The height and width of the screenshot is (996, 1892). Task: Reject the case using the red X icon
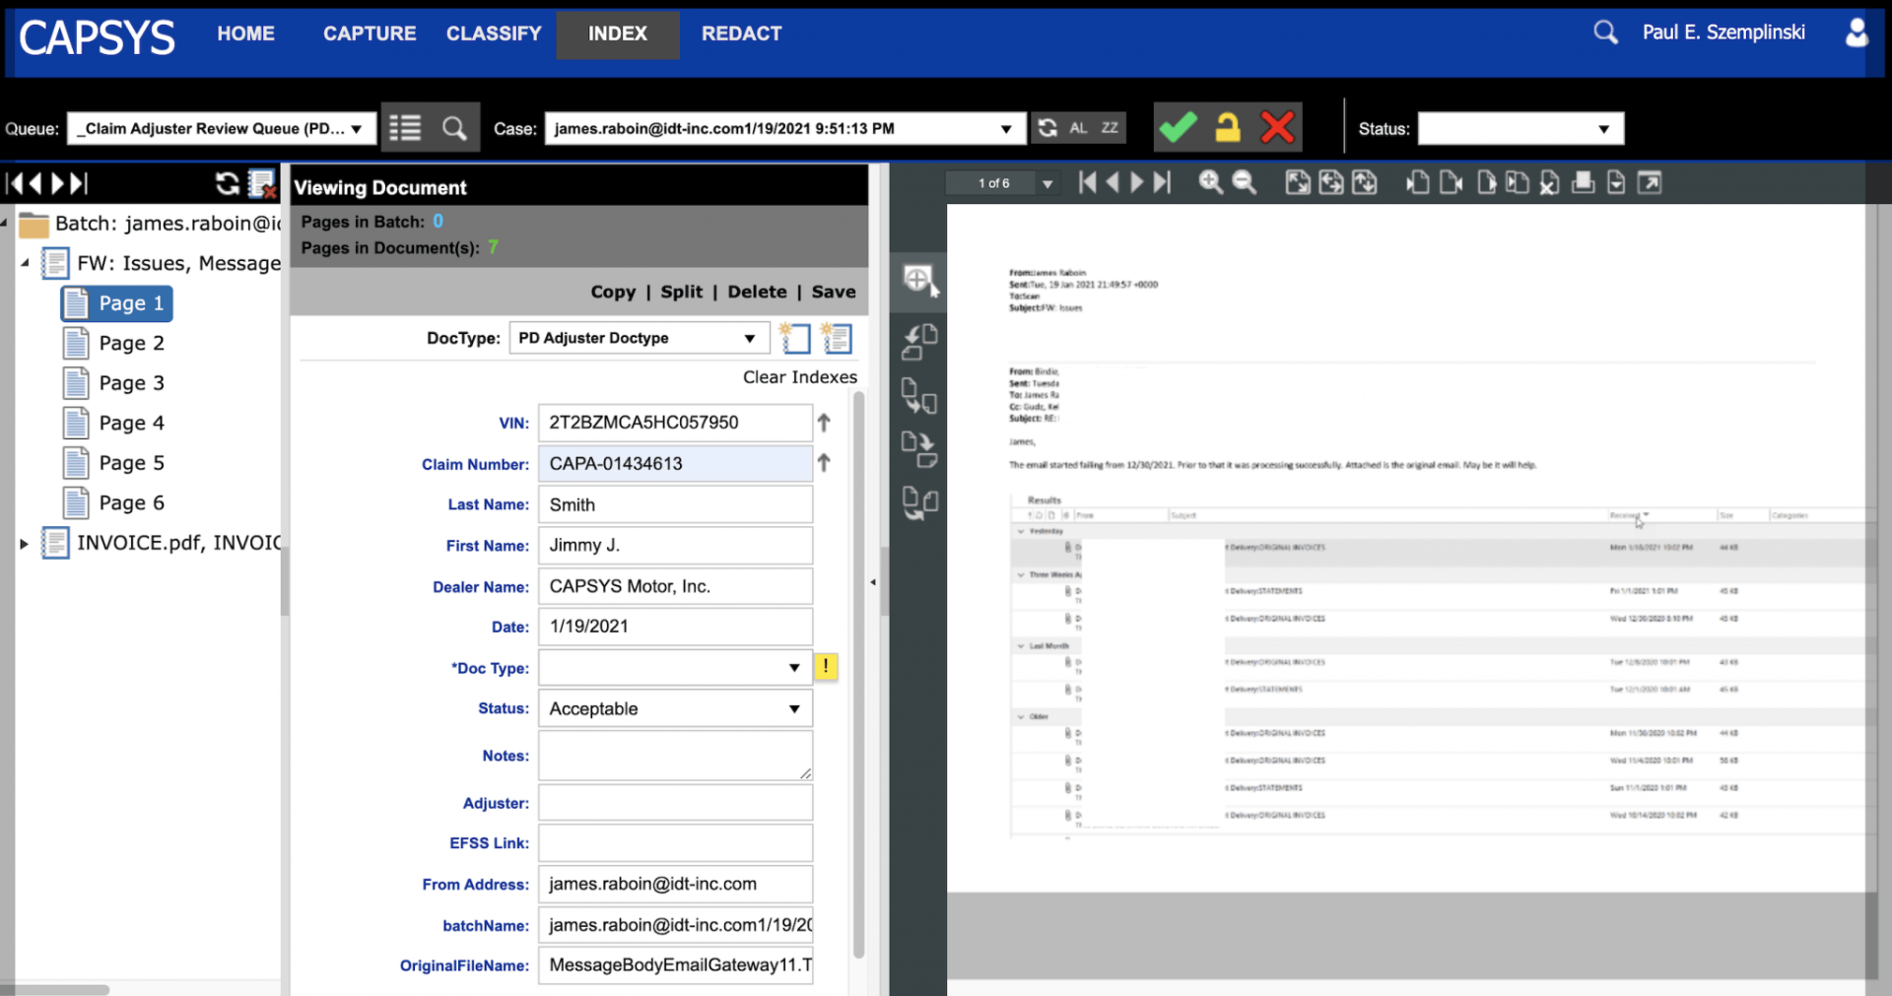[x=1278, y=126]
